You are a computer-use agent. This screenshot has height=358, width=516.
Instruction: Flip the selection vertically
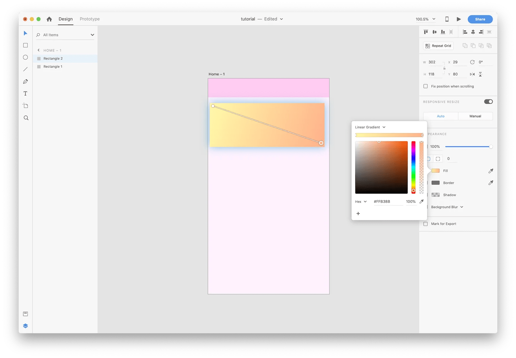481,74
